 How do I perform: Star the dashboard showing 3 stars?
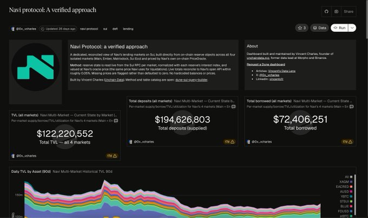click(x=301, y=28)
